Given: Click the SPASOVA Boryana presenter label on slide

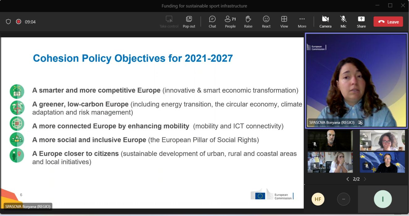Looking at the screenshot, I should [x=28, y=206].
